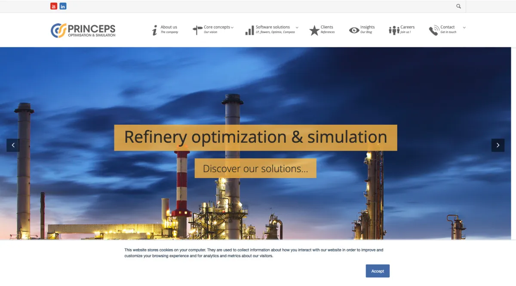Click the Insights eye icon
The height and width of the screenshot is (286, 516).
tap(354, 30)
